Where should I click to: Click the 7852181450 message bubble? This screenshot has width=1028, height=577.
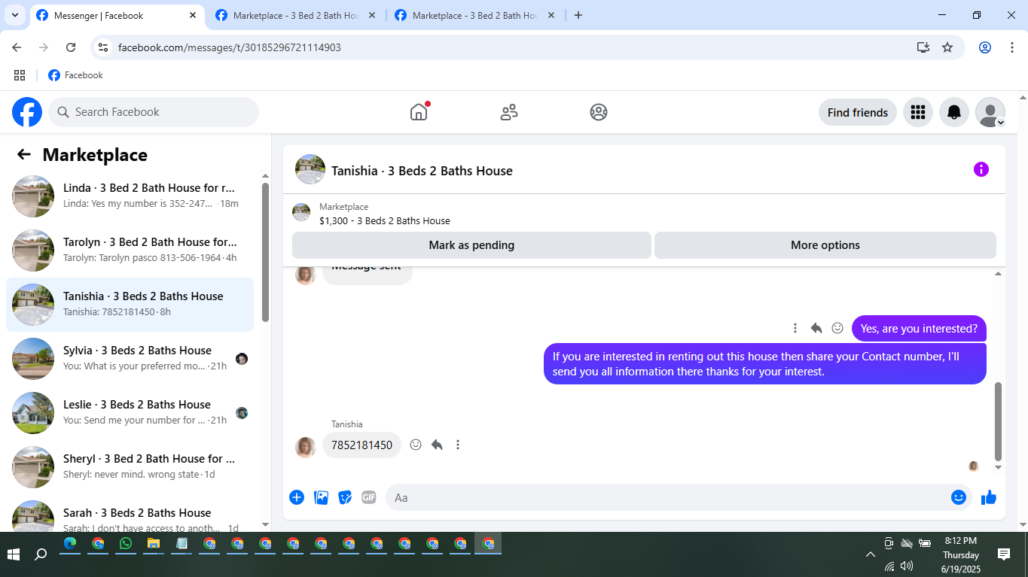click(361, 445)
